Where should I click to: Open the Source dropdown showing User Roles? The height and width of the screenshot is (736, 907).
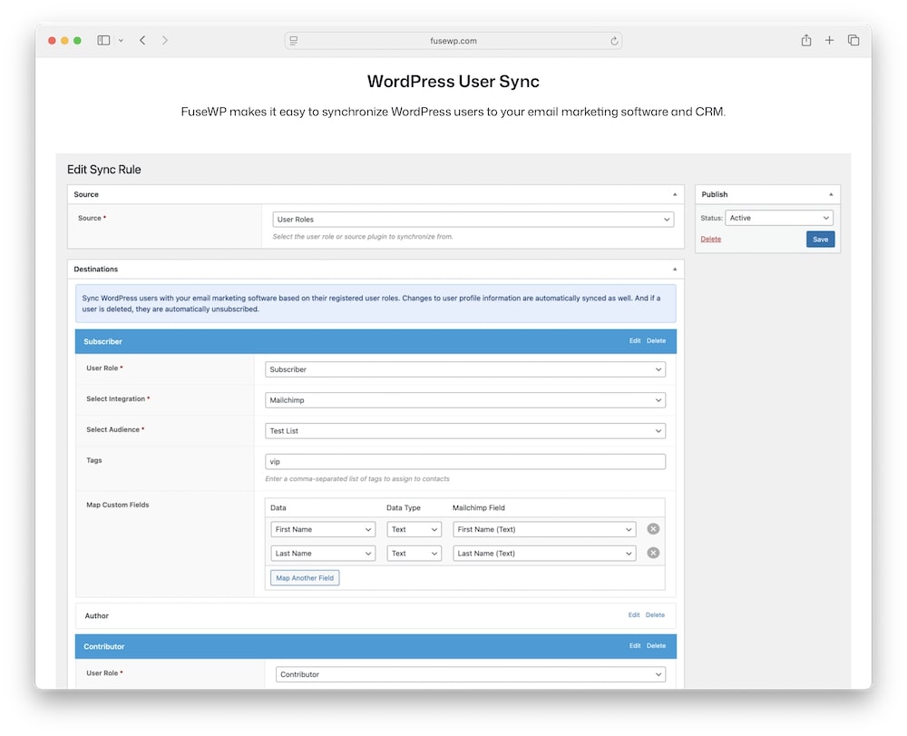pyautogui.click(x=473, y=220)
